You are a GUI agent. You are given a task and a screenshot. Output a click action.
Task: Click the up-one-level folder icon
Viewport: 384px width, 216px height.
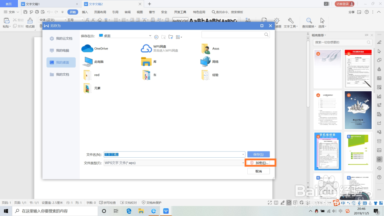click(x=163, y=37)
